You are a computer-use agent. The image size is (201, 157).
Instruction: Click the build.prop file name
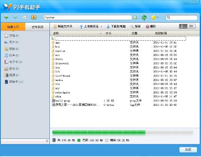(x=63, y=101)
